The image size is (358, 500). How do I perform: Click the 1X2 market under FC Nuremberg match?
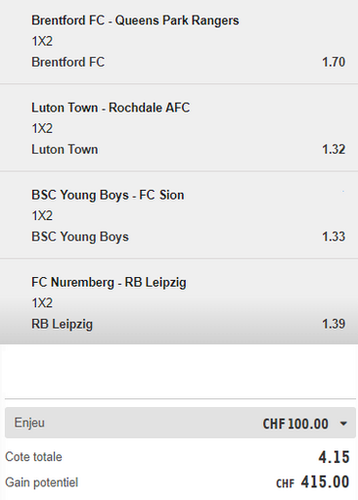(42, 303)
